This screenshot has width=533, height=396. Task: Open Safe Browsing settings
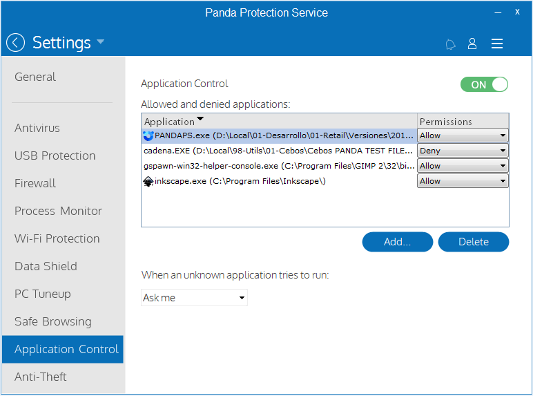pyautogui.click(x=53, y=321)
